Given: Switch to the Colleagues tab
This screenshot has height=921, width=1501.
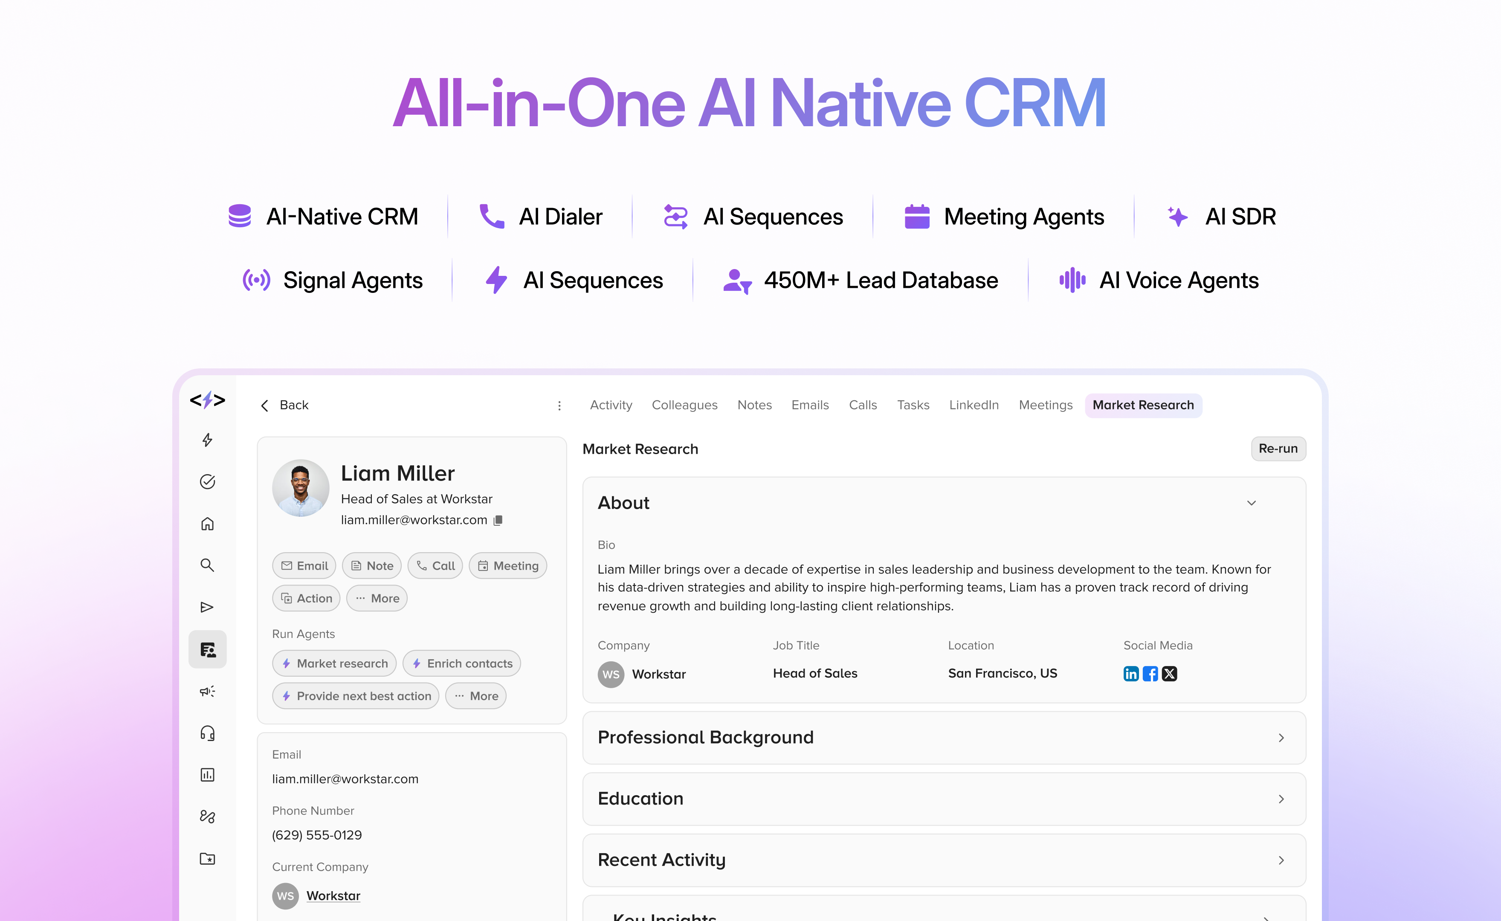Looking at the screenshot, I should click(x=684, y=405).
